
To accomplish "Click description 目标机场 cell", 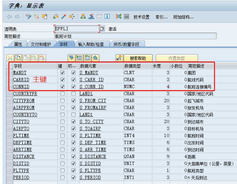I will point(195,129).
